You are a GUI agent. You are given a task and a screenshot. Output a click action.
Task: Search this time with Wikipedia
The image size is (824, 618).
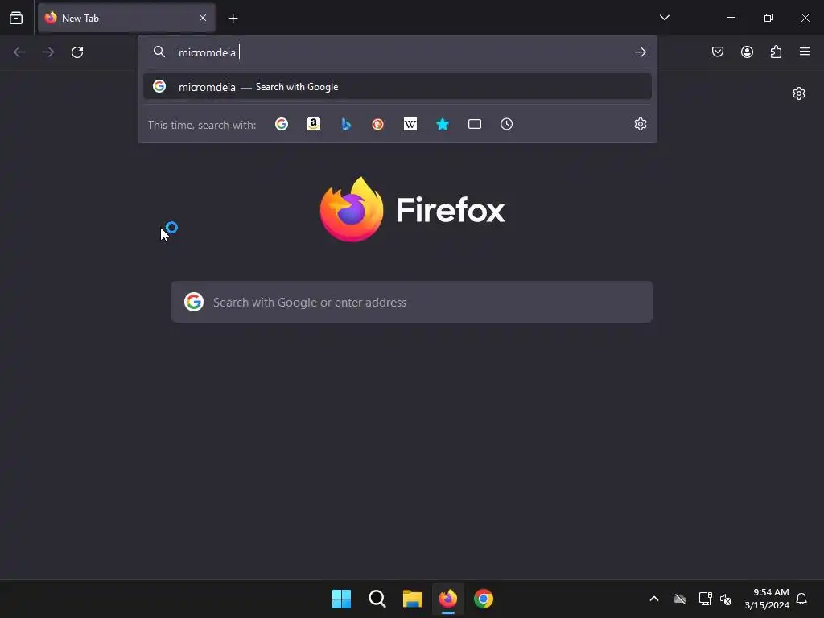click(410, 124)
